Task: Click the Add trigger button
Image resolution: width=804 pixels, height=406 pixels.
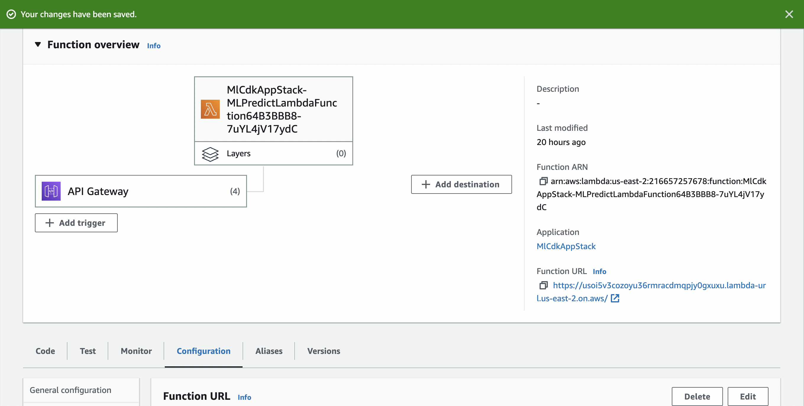Action: pos(76,223)
